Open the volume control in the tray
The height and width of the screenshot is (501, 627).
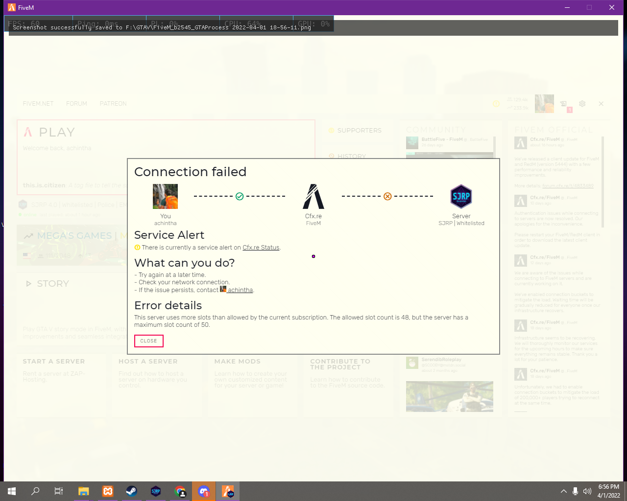(587, 491)
